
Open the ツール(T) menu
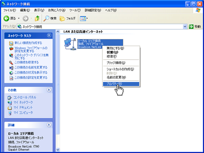point(75,10)
